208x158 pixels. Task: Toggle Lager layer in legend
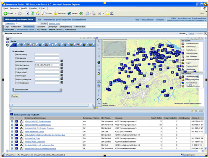point(183,63)
